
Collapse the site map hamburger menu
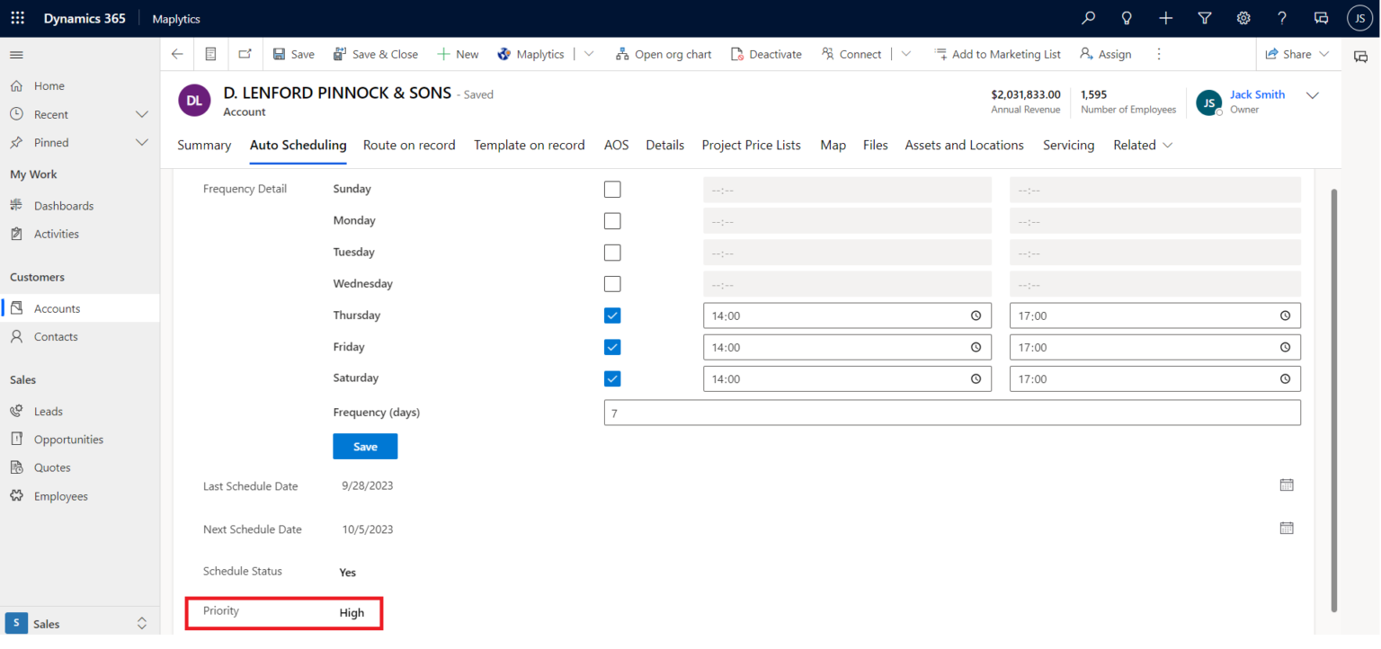point(16,53)
